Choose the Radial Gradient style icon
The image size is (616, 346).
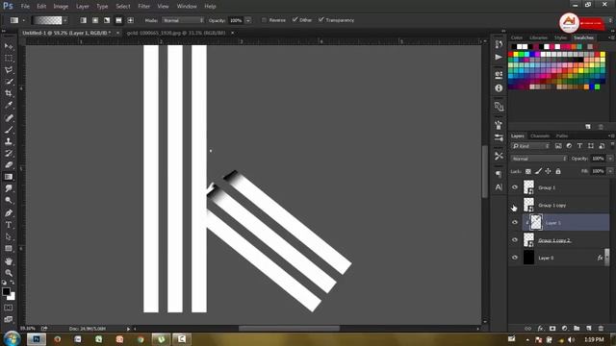[x=95, y=20]
